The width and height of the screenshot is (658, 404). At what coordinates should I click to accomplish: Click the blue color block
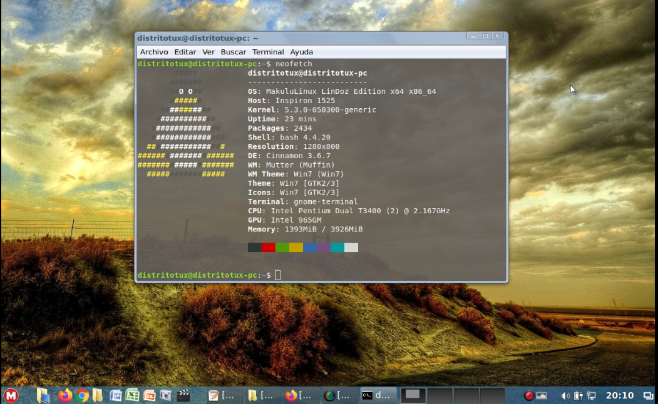(310, 247)
